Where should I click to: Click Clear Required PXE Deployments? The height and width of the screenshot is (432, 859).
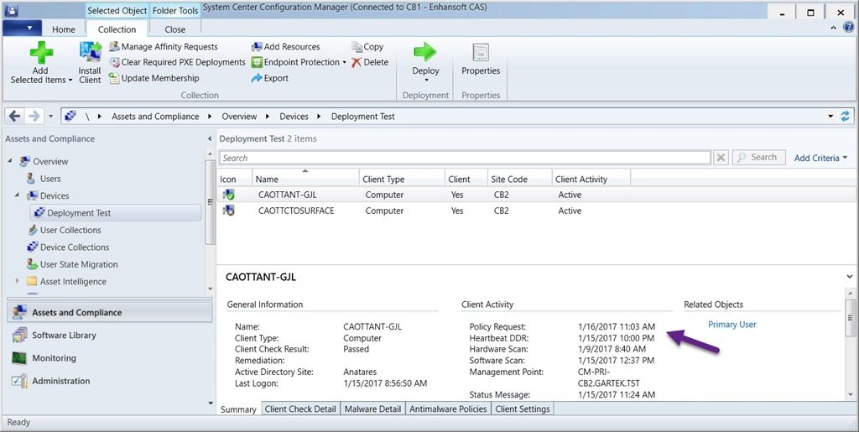177,62
